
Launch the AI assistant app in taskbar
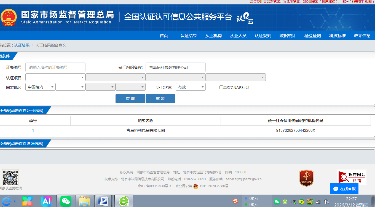47,201
